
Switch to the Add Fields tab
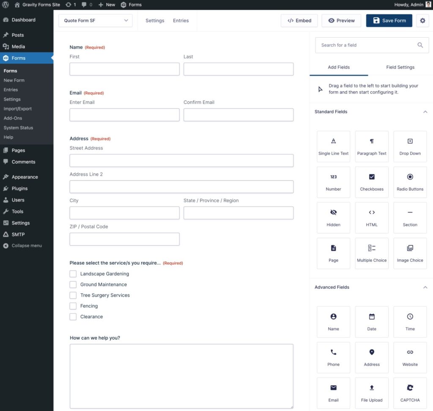pos(339,67)
